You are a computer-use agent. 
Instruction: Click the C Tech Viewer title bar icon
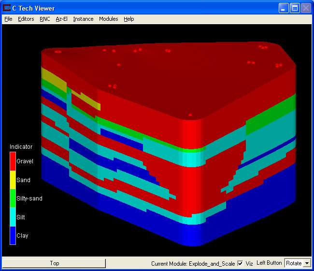[x=7, y=8]
